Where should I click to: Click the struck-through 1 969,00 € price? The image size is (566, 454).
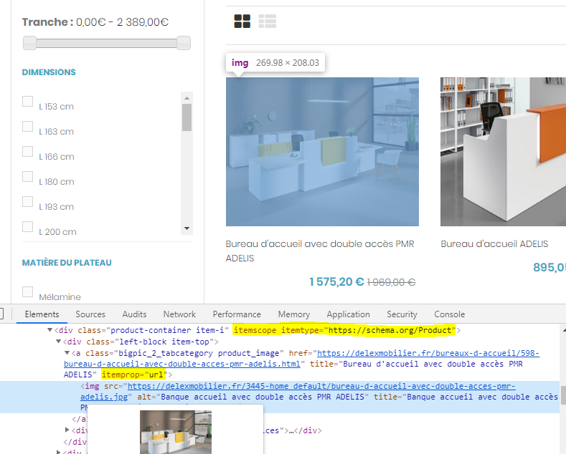pyautogui.click(x=391, y=282)
